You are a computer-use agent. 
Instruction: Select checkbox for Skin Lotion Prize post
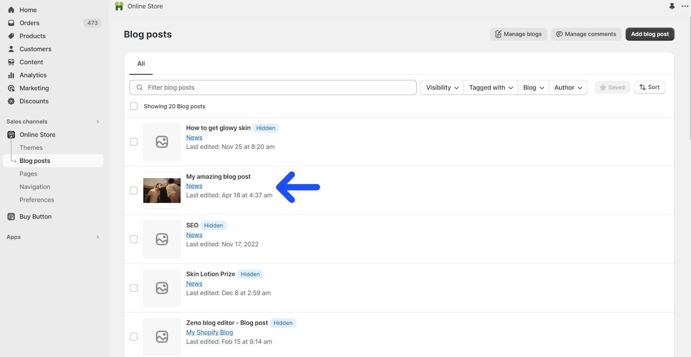pos(134,288)
